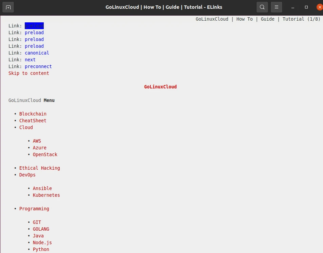Open a new terminal tab
This screenshot has width=323, height=253.
[8, 7]
